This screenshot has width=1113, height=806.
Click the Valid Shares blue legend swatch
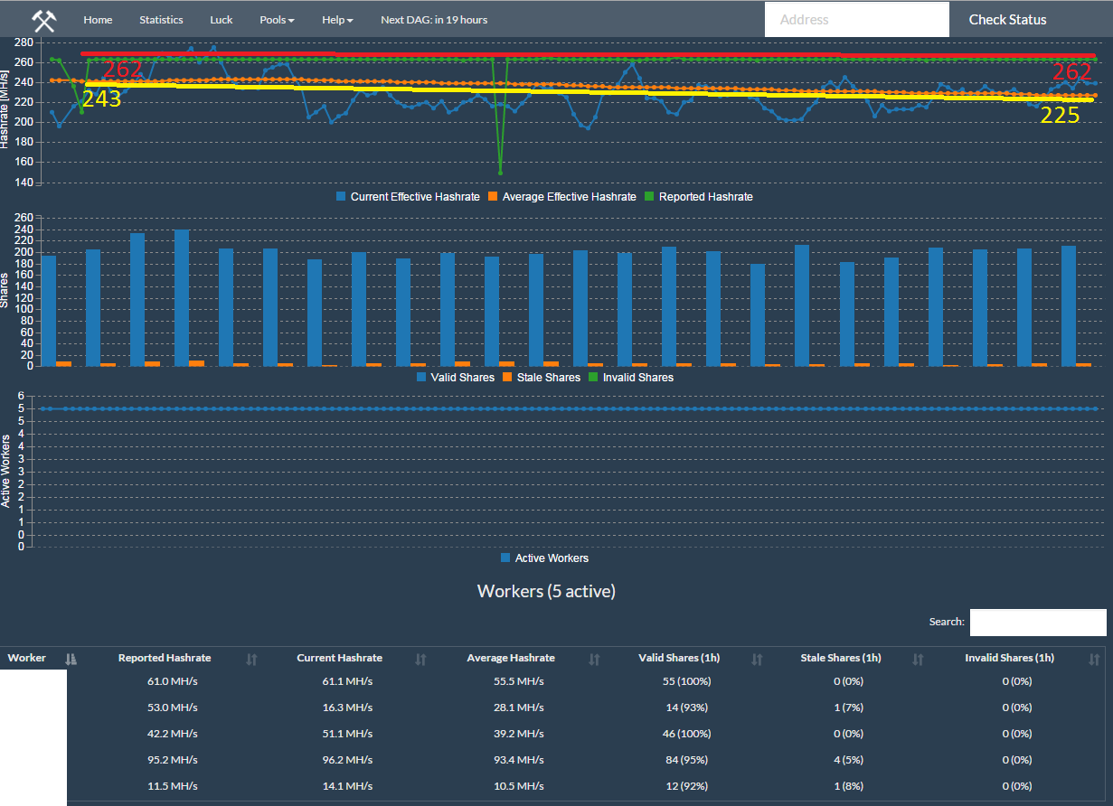[x=422, y=378]
